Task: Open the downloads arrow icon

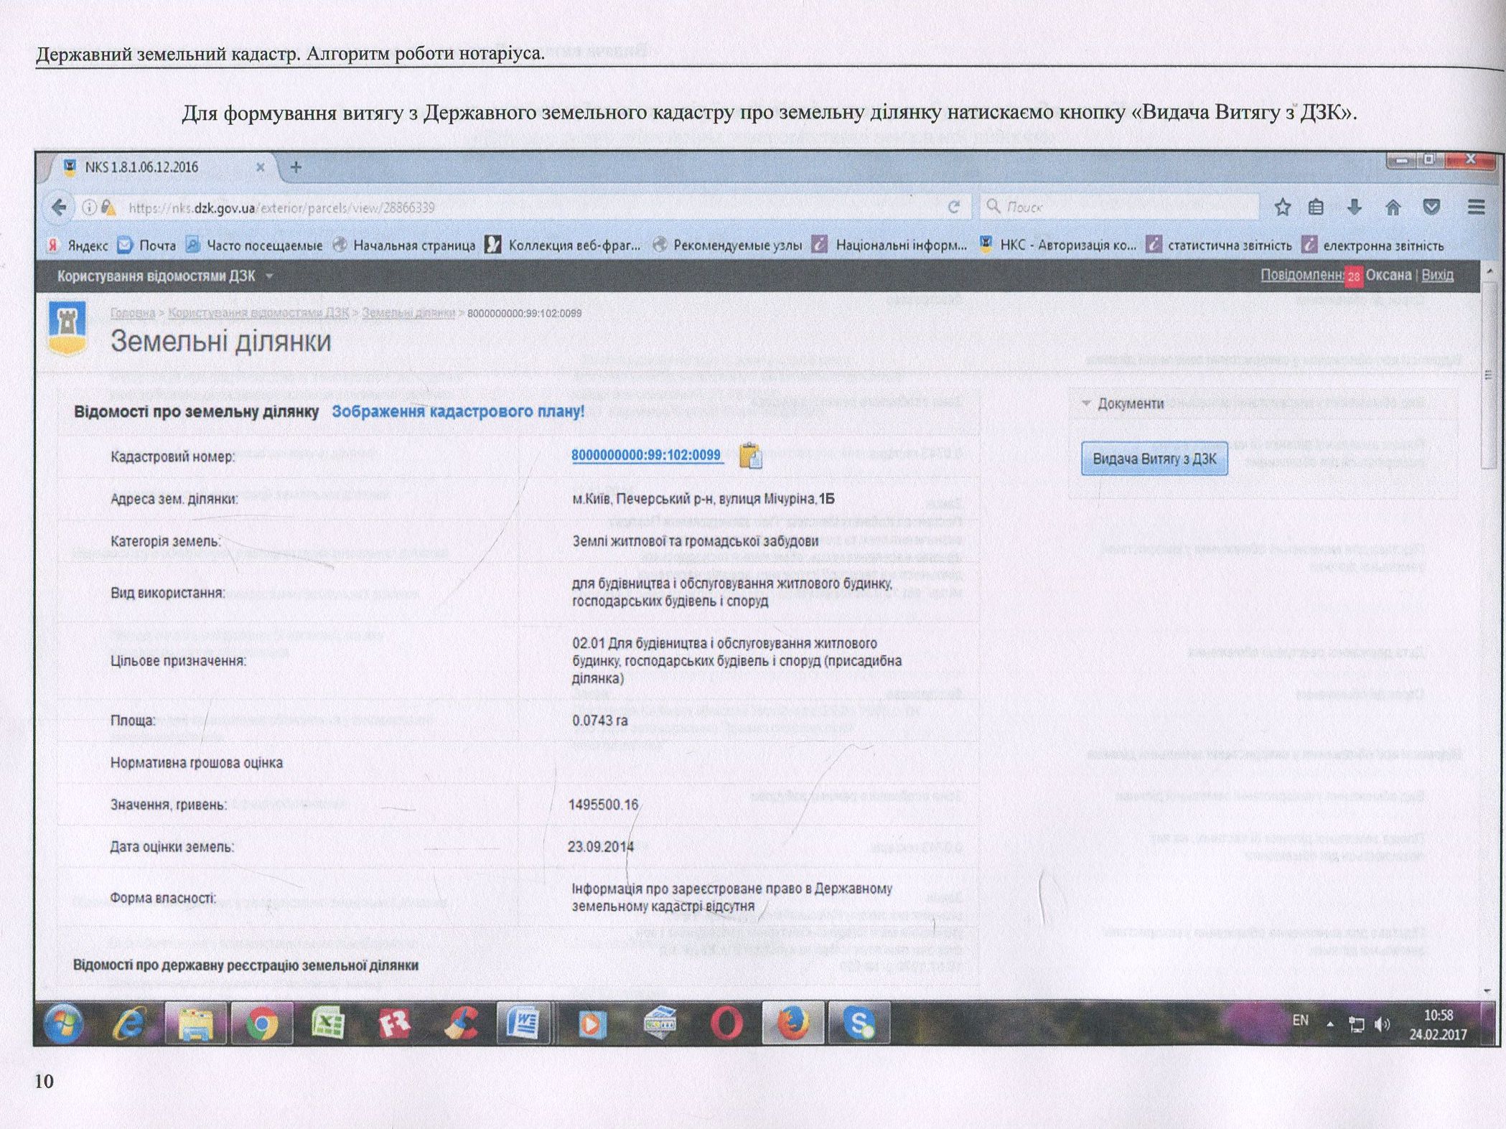Action: 1354,207
